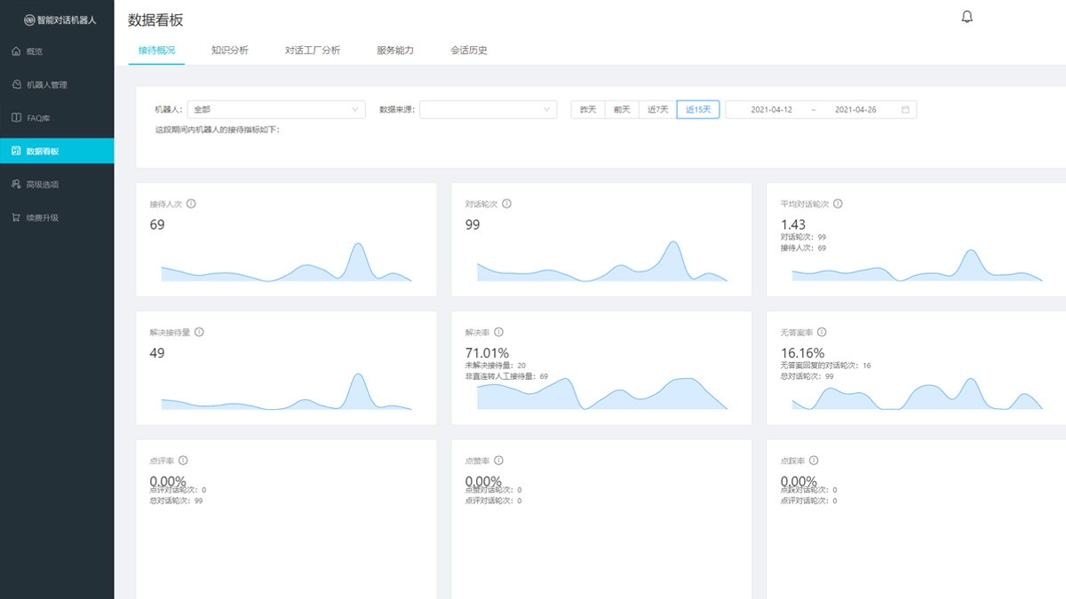Click the 接待人次 value 69
This screenshot has height=599, width=1066.
click(x=157, y=225)
